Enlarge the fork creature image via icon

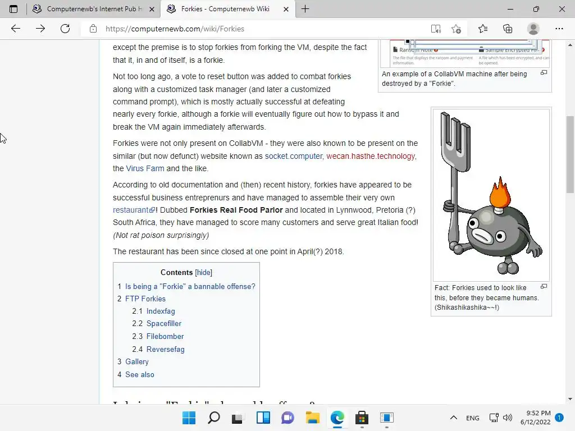544,286
